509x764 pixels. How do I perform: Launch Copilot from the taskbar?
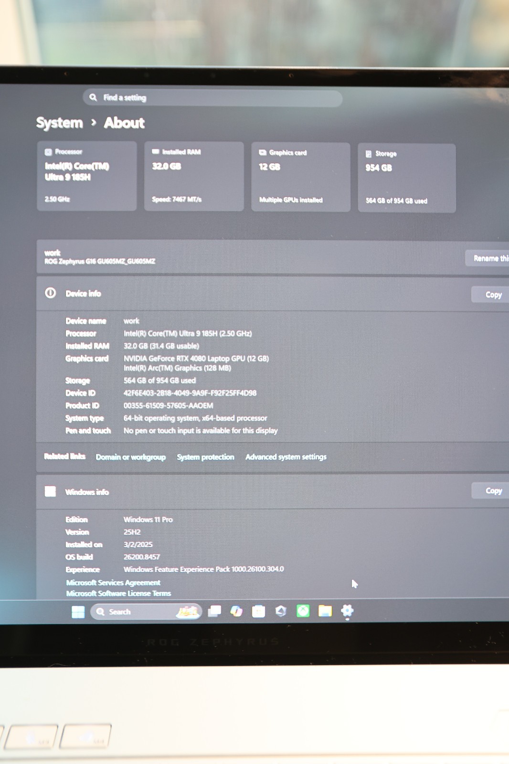(x=236, y=611)
